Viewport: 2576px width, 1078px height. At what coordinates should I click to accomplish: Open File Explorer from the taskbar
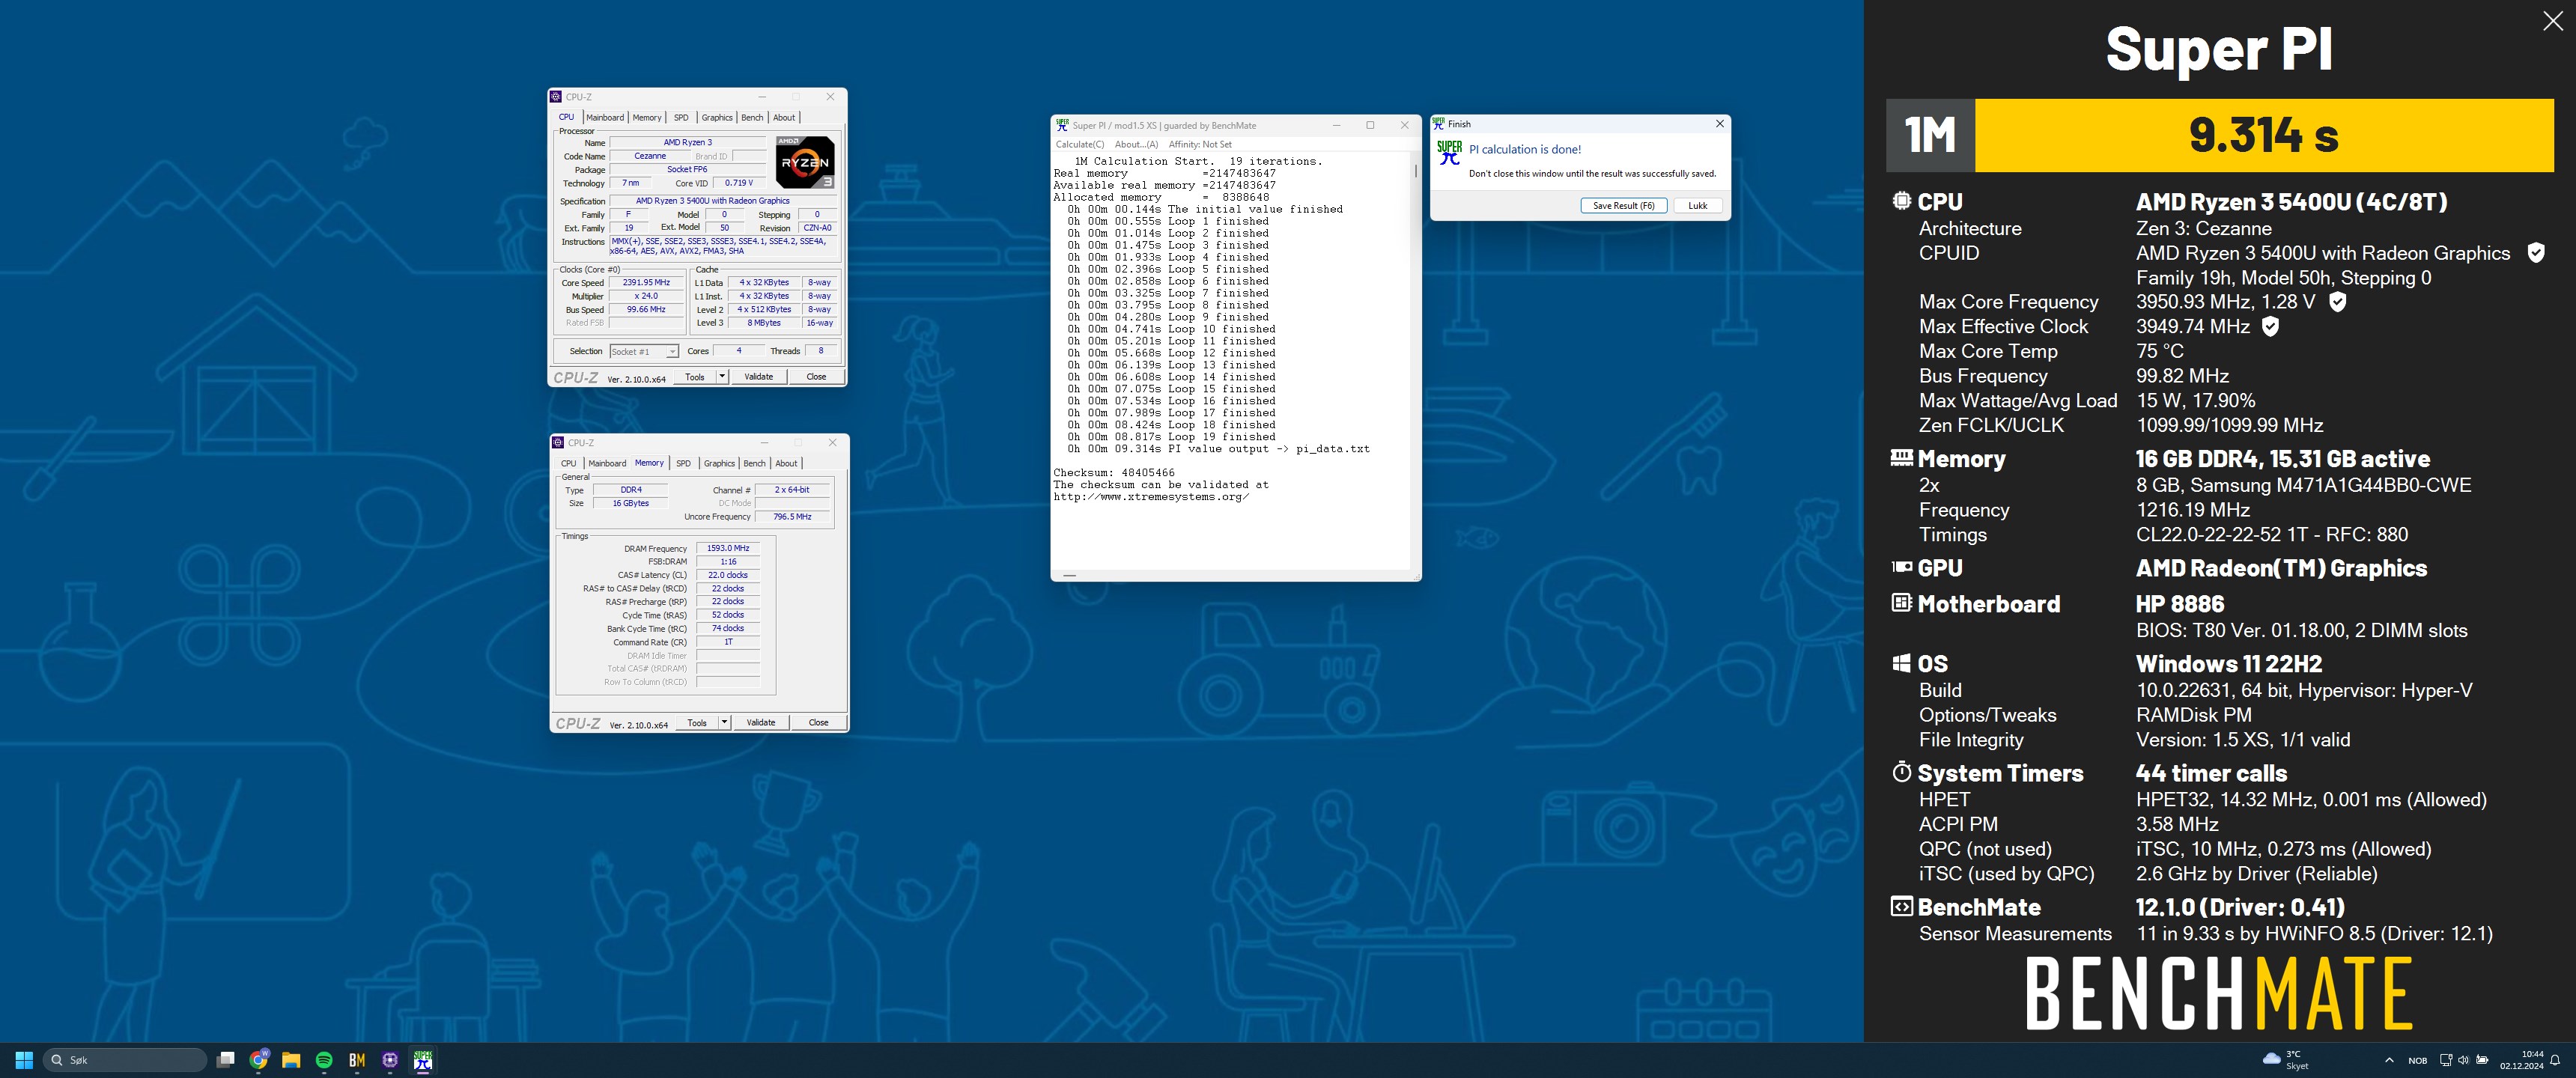click(x=291, y=1060)
